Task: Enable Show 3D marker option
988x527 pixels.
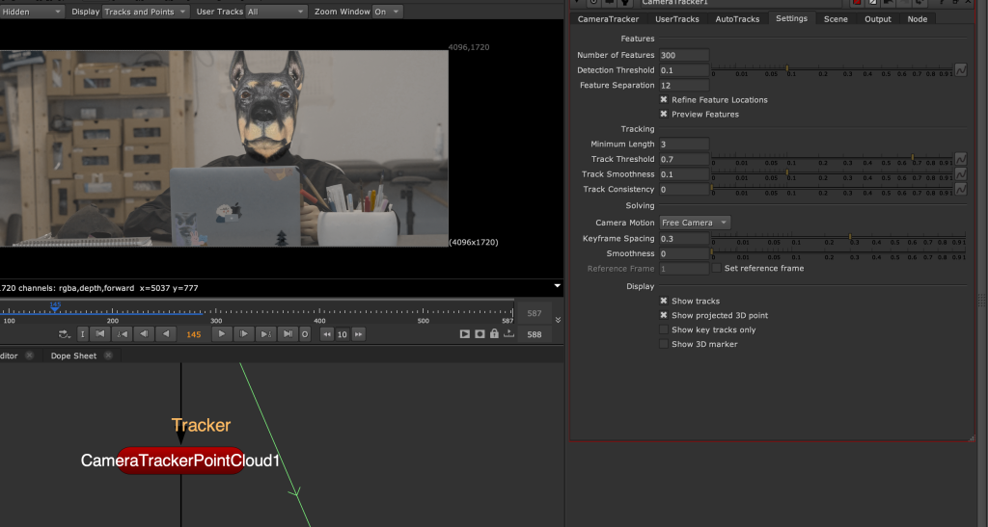Action: click(664, 344)
